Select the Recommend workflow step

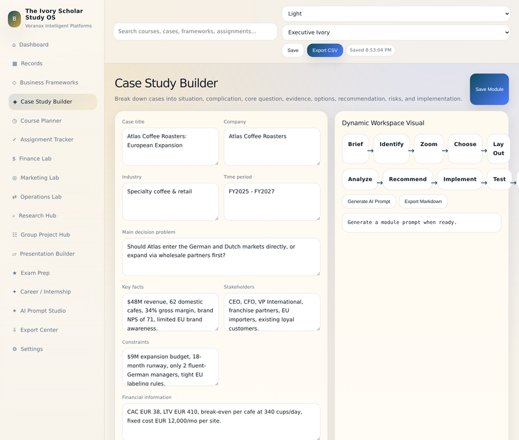(x=408, y=180)
